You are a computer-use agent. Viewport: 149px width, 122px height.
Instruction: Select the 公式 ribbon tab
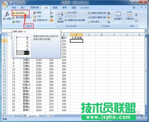pyautogui.click(x=46, y=7)
